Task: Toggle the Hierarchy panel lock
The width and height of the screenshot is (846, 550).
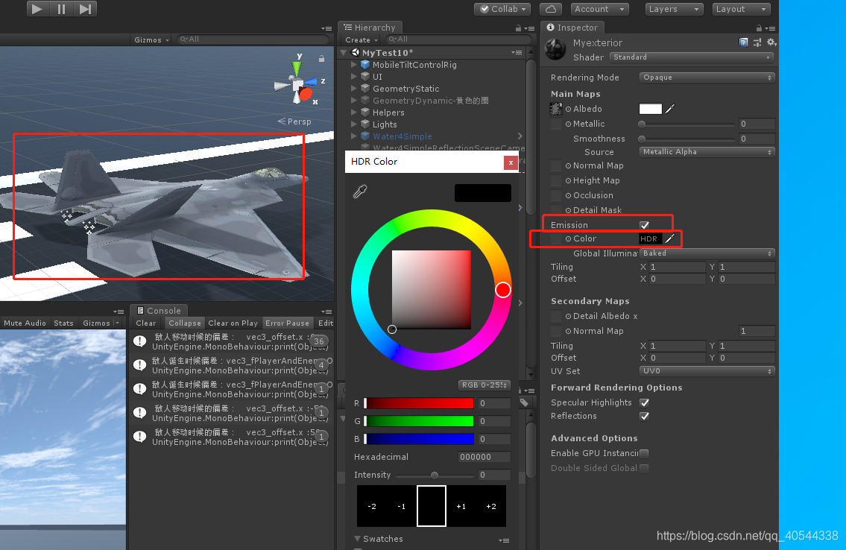Action: (519, 28)
